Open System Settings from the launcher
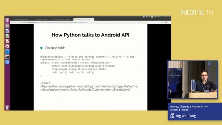Screen dimensions: 222x125 (x=7, y=47)
